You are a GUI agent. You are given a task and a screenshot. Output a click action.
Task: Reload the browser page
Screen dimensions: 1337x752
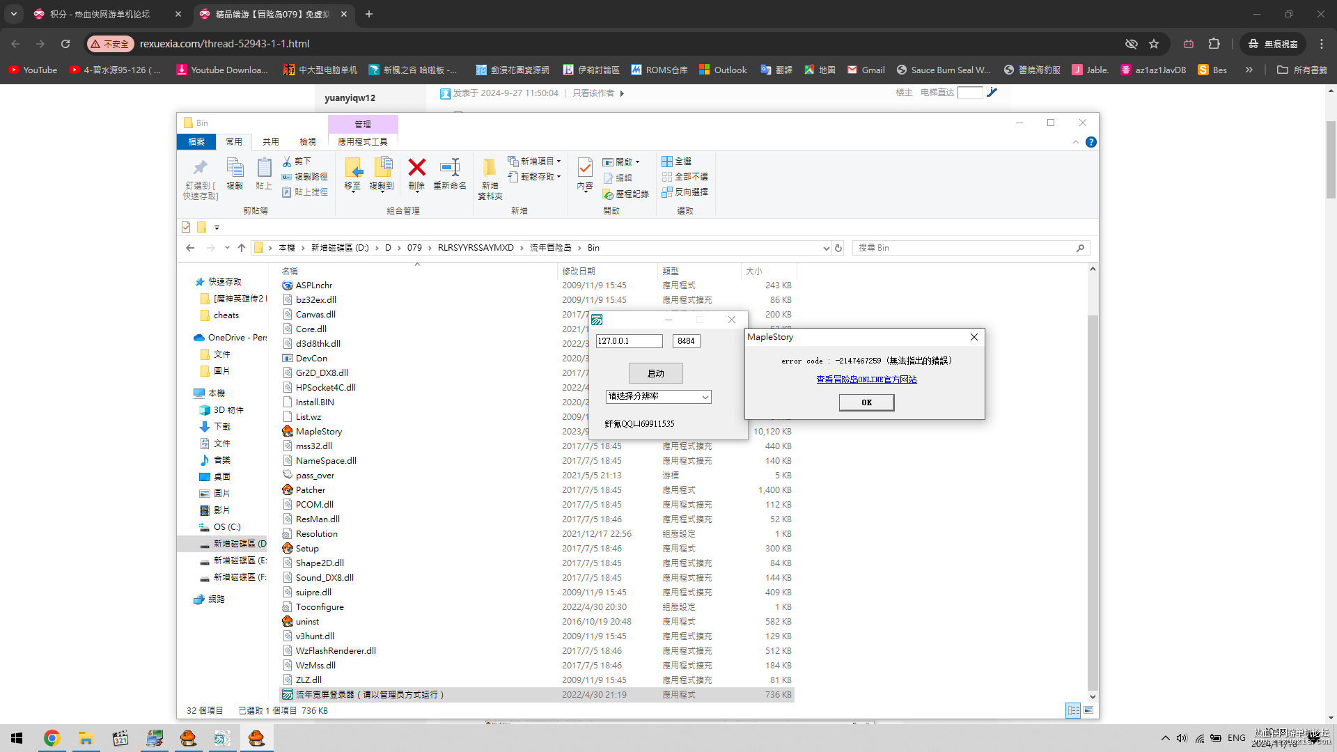(65, 44)
